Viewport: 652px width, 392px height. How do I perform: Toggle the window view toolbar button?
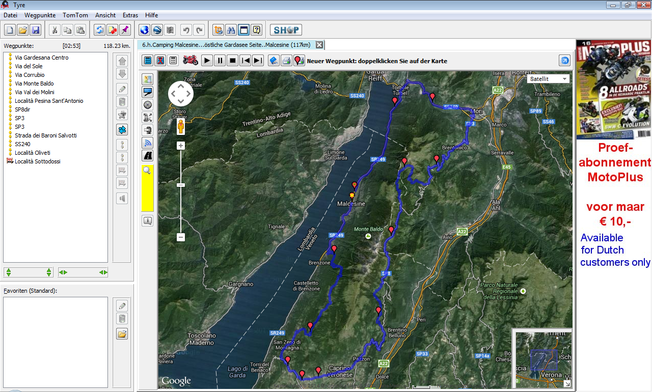click(244, 30)
